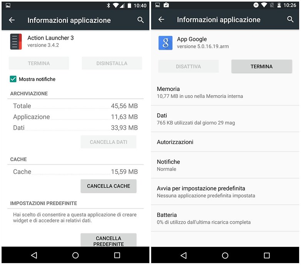Open the Batteria usage entry
This screenshot has width=301, height=265.
pos(225,218)
